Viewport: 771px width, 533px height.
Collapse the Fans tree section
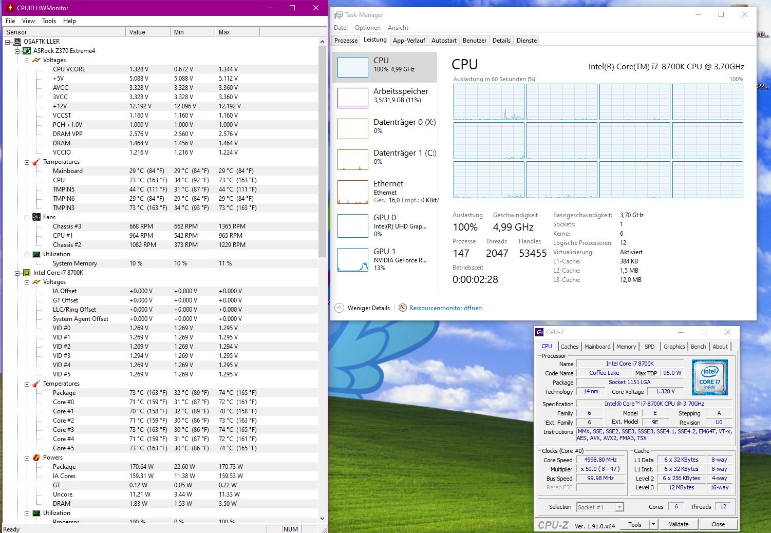pos(27,217)
